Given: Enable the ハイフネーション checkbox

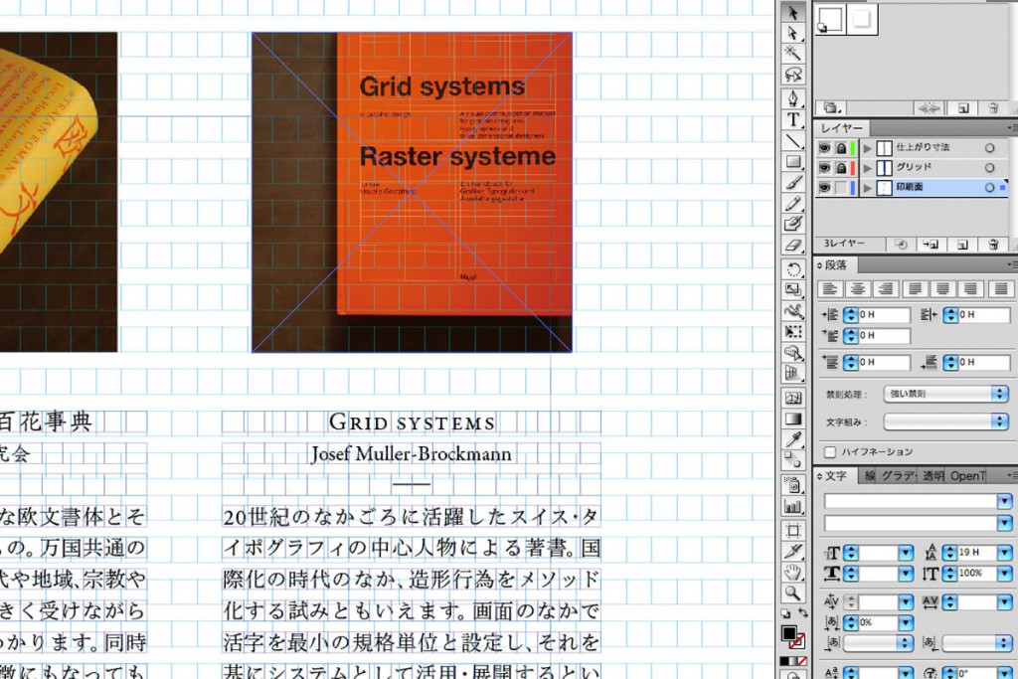Looking at the screenshot, I should (x=830, y=451).
